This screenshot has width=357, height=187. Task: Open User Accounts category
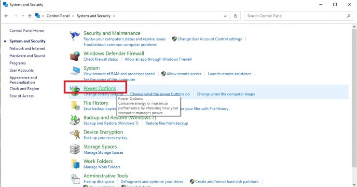point(21,70)
